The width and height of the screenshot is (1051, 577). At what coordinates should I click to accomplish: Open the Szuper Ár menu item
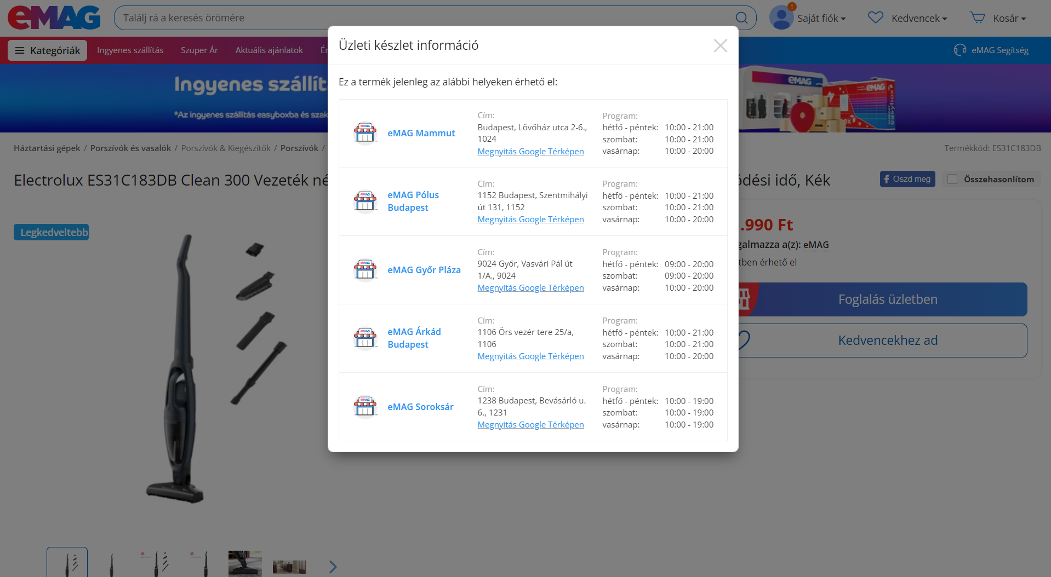[199, 50]
